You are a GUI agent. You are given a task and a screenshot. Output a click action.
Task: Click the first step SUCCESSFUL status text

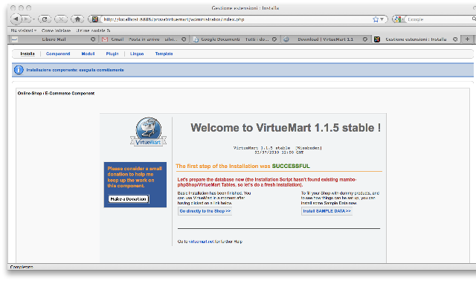point(243,166)
